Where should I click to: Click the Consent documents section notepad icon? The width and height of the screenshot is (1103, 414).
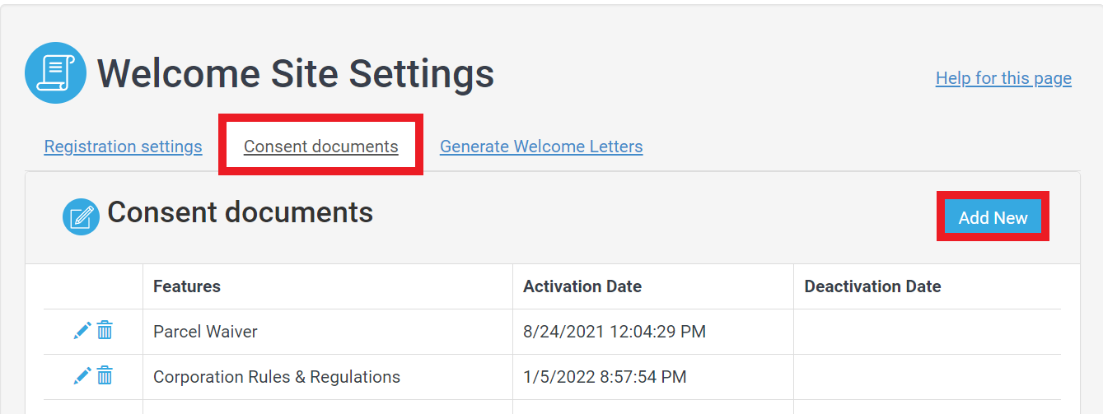(x=81, y=216)
